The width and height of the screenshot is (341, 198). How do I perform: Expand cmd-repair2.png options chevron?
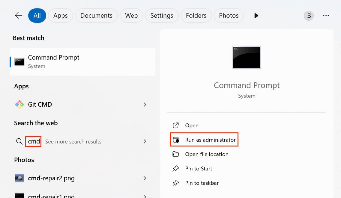point(145,178)
